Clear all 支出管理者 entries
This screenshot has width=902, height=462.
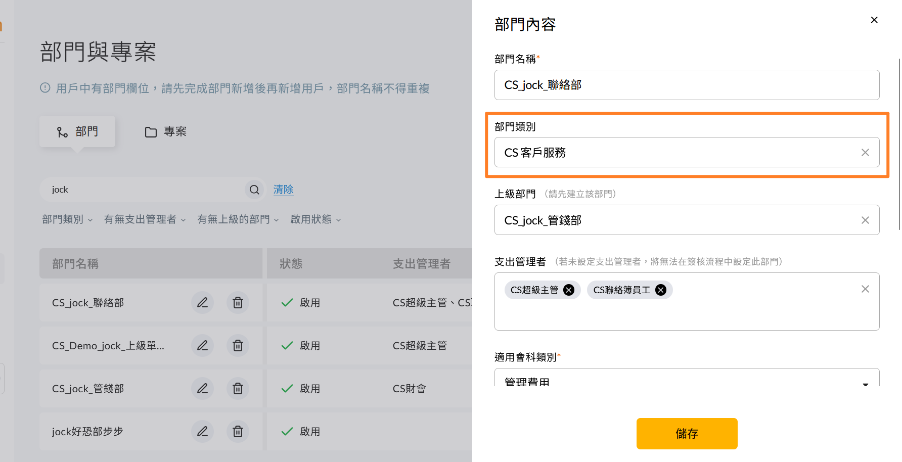[x=865, y=289]
